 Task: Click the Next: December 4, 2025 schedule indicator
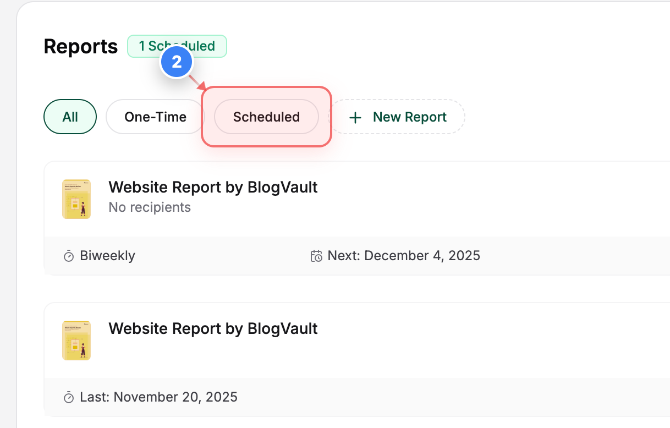[x=404, y=255]
